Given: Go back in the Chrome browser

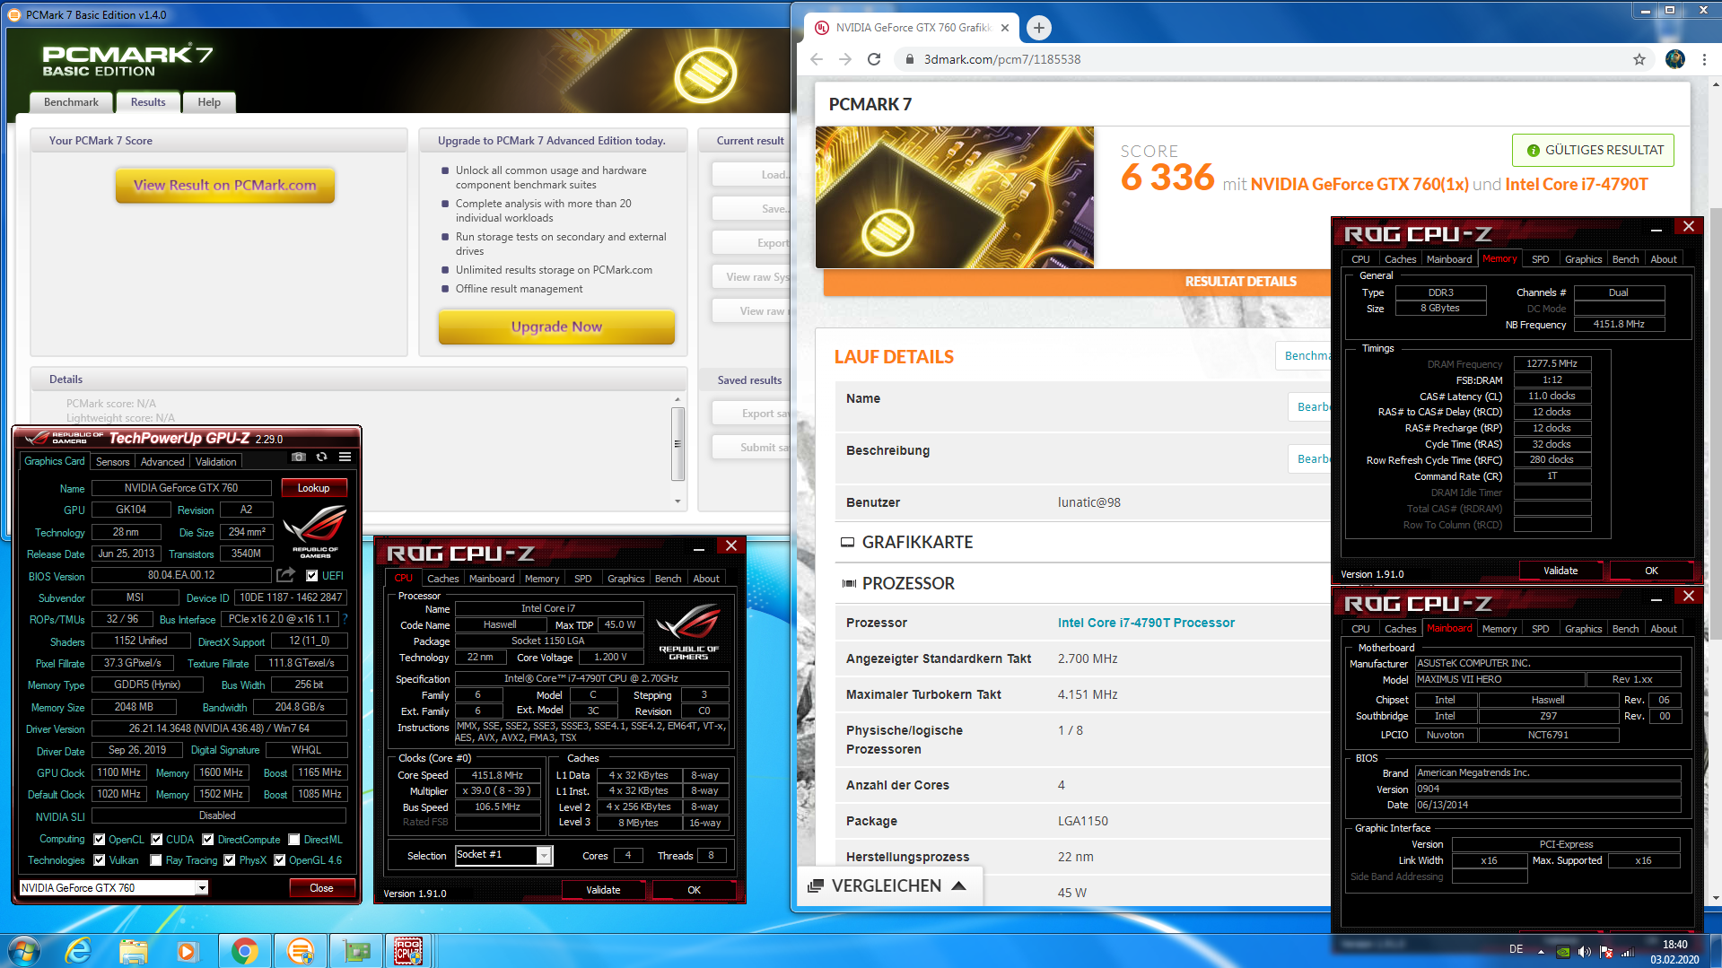Looking at the screenshot, I should [816, 59].
